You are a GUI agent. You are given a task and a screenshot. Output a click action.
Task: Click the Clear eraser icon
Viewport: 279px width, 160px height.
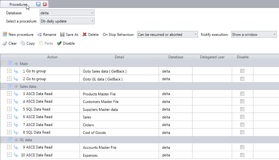[x=5, y=43]
